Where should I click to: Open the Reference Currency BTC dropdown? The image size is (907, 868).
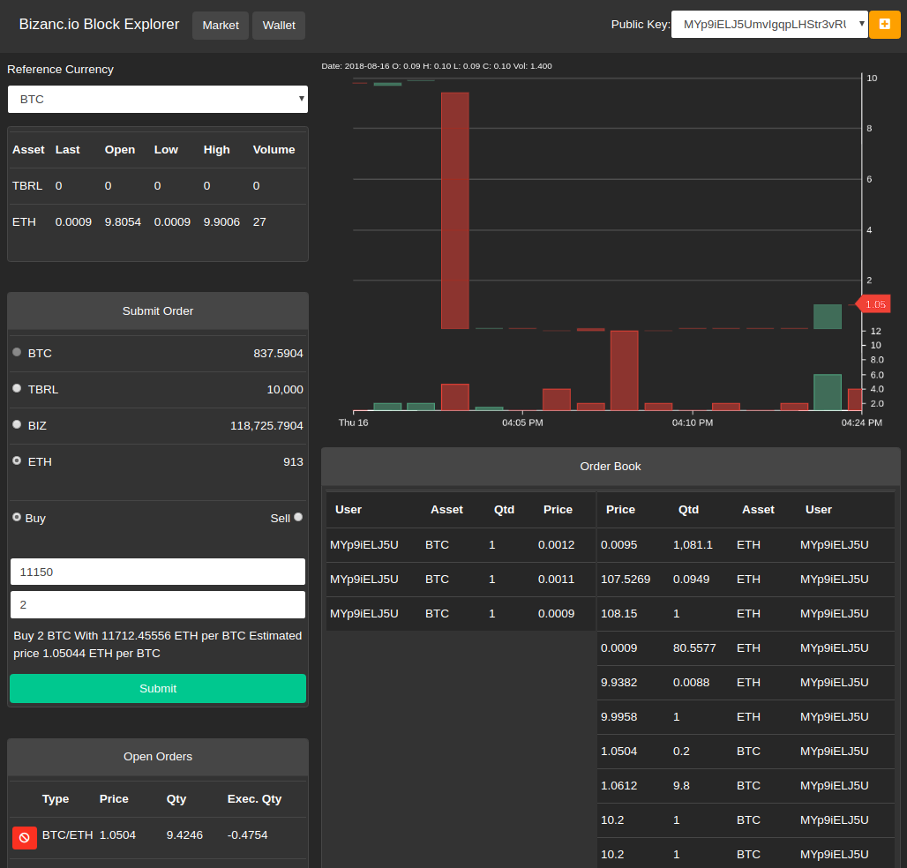157,99
